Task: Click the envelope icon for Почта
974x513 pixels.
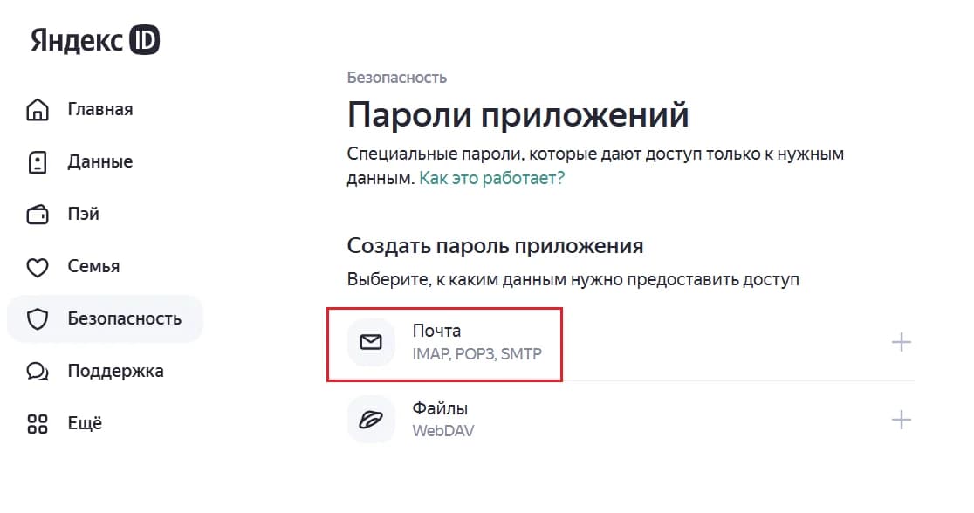Action: coord(371,342)
